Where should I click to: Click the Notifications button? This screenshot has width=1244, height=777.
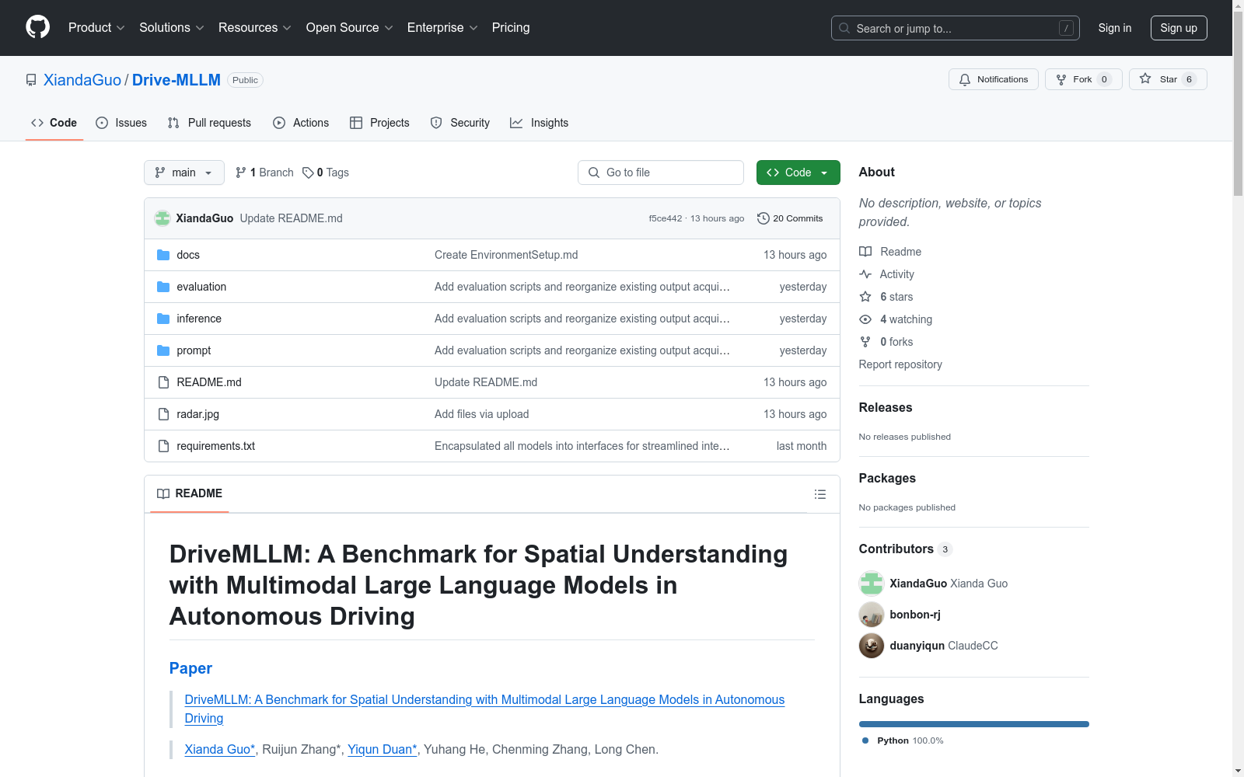tap(994, 79)
